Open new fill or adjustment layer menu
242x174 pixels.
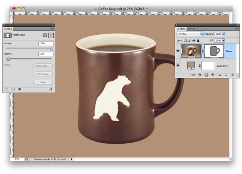[213, 75]
